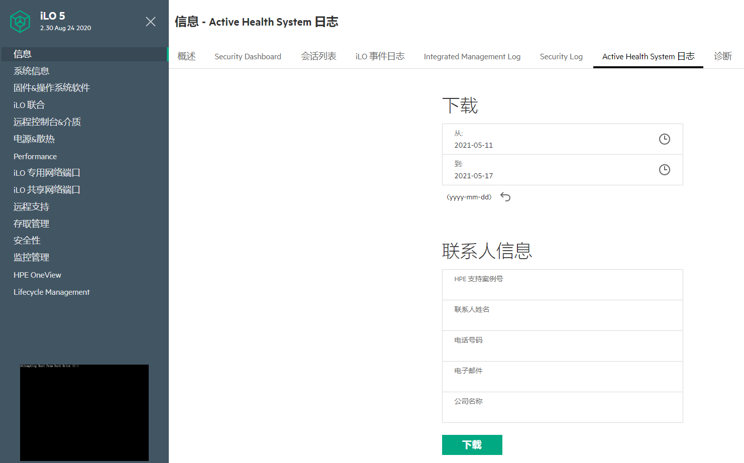Image resolution: width=744 pixels, height=463 pixels.
Task: Open the From date clock picker
Action: tap(664, 139)
